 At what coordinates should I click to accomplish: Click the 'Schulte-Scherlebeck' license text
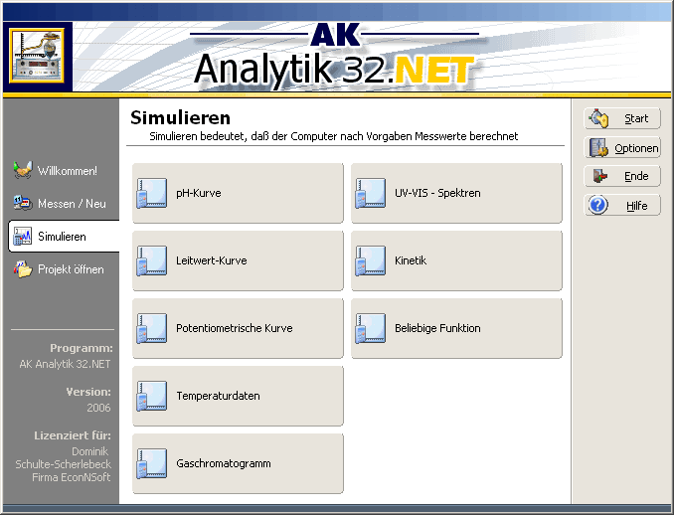tap(64, 464)
